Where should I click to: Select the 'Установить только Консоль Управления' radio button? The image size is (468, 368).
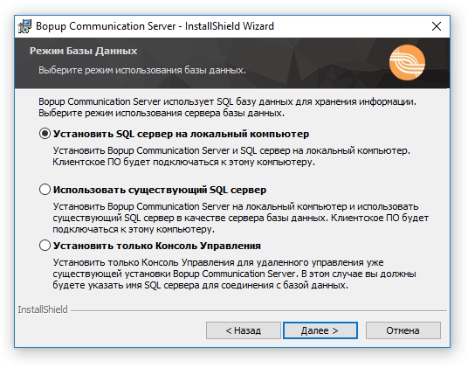click(45, 246)
